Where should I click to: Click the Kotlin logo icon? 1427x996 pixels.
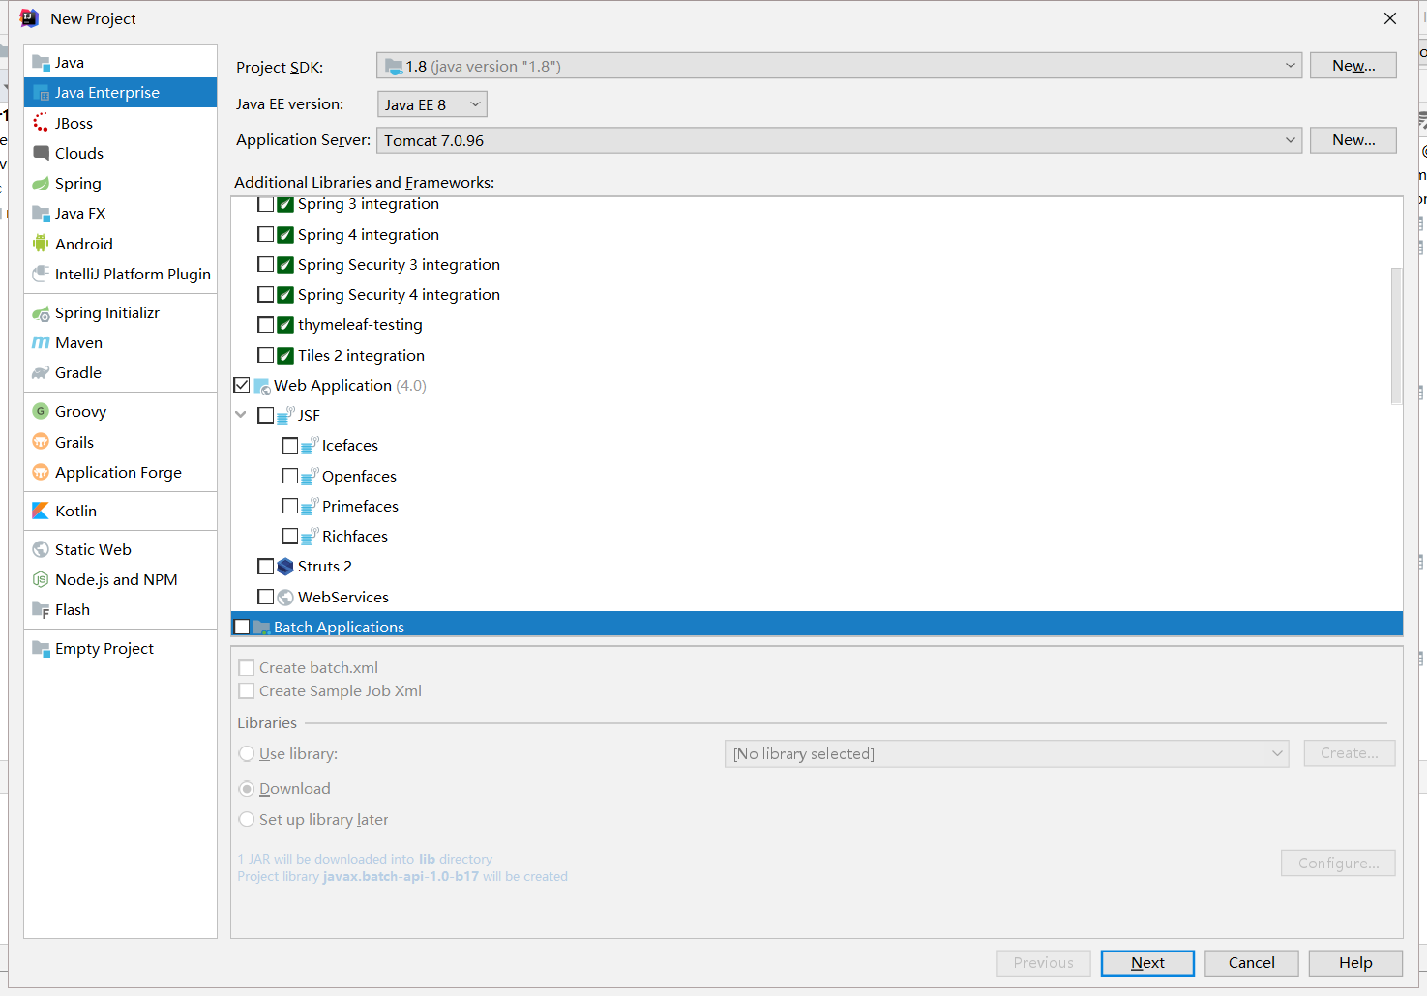41,511
